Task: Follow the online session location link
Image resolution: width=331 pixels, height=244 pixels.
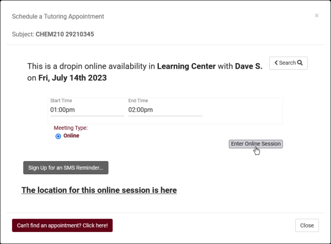Action: (99, 190)
